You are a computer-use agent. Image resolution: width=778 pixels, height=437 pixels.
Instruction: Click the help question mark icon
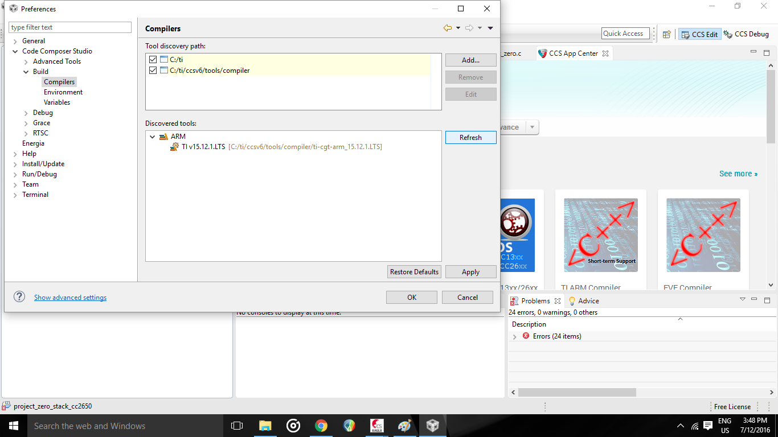(x=19, y=296)
